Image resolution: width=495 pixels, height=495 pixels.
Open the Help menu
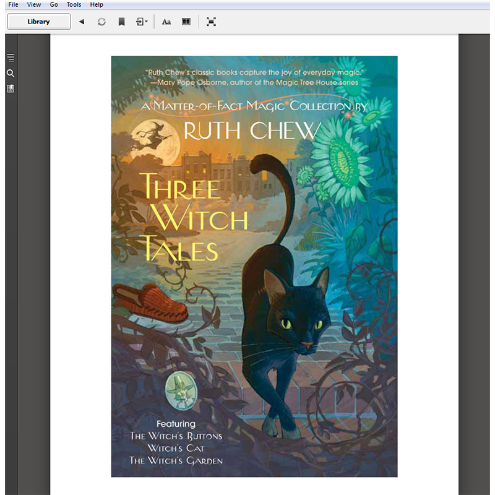(97, 4)
